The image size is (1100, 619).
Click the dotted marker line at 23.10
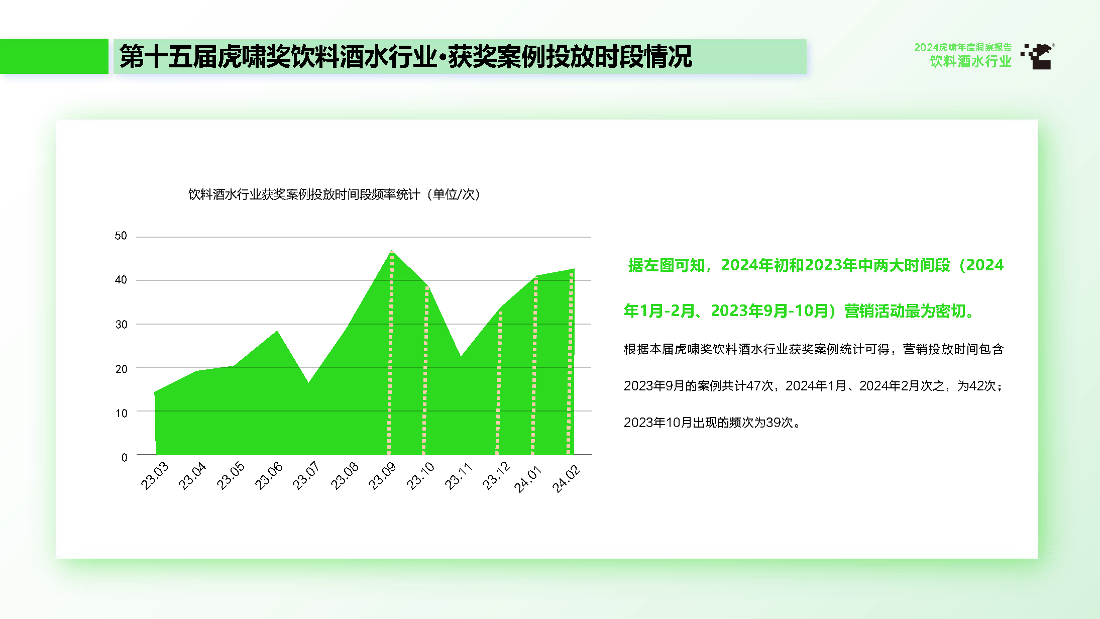point(425,371)
